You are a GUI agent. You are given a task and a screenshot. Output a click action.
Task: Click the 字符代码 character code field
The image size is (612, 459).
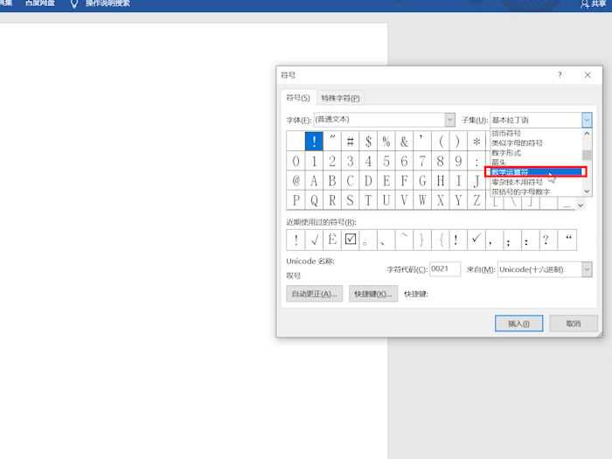[x=444, y=269]
